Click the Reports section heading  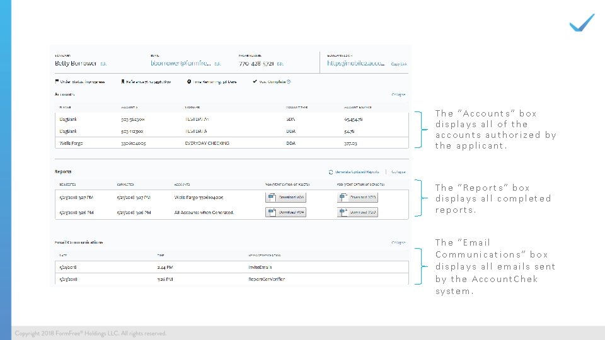point(63,171)
